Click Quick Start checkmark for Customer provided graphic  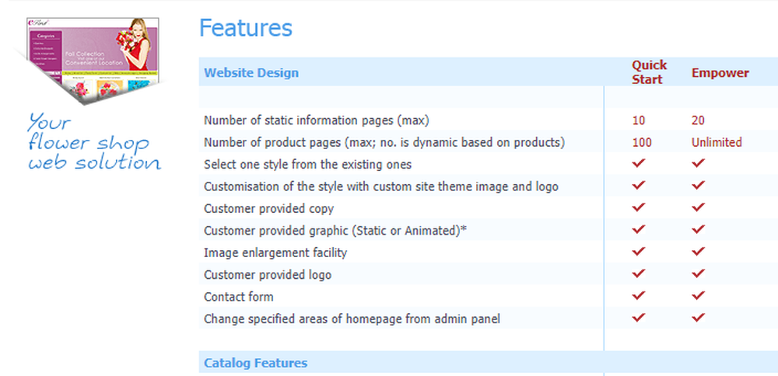(x=639, y=229)
